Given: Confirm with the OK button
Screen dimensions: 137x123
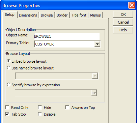Looking at the screenshot, I should (123, 14).
